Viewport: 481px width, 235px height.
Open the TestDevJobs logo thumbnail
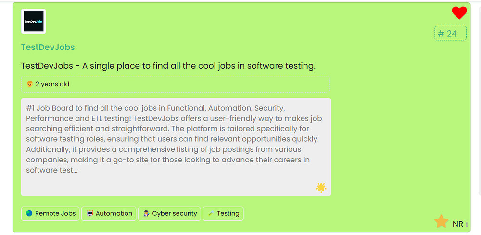tap(34, 21)
